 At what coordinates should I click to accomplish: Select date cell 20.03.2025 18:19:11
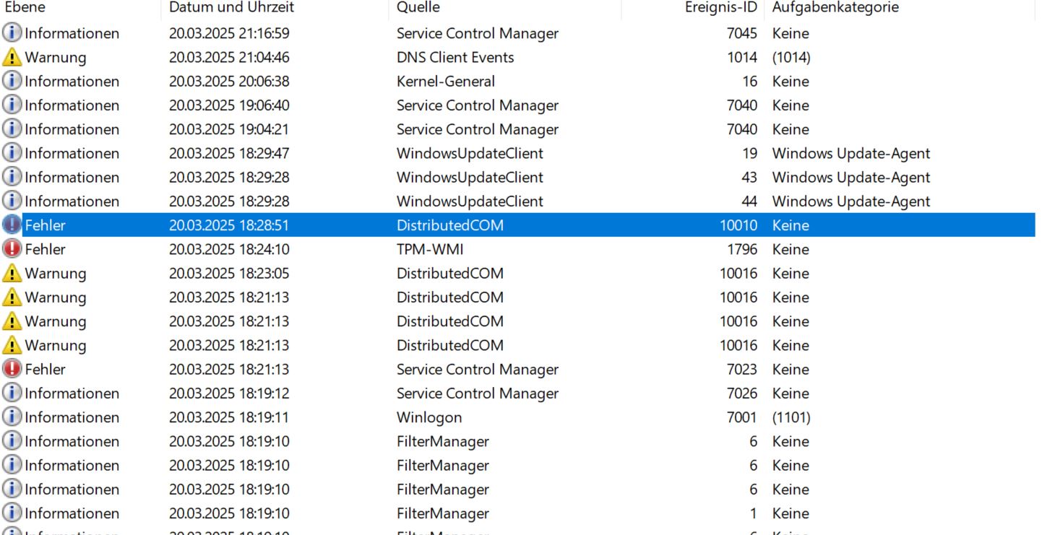[229, 417]
